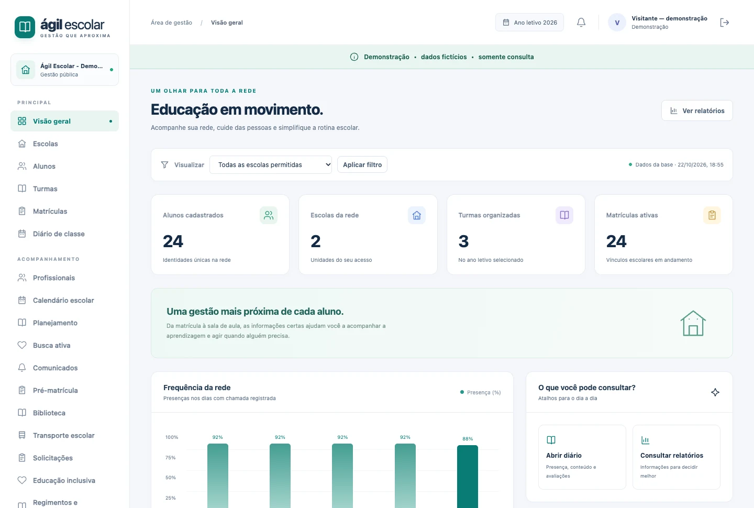Click the ágil escolar book logo icon
The height and width of the screenshot is (508, 754).
point(25,27)
